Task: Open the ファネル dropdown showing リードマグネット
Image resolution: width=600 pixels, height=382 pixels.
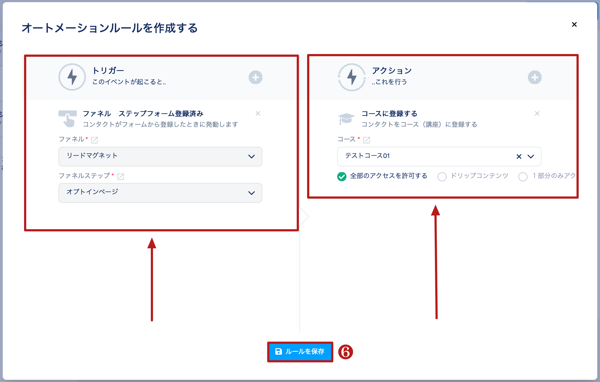Action: pos(160,157)
